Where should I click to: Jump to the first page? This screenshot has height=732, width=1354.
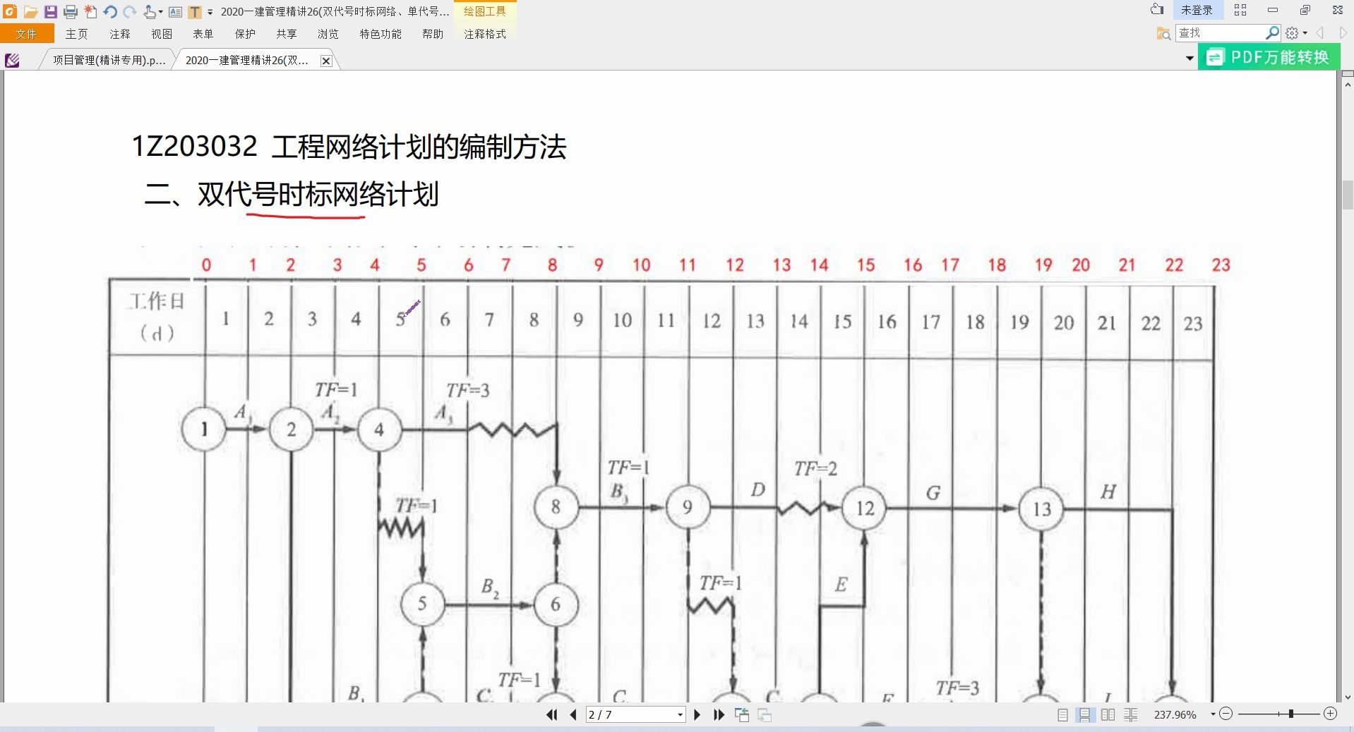coord(551,714)
